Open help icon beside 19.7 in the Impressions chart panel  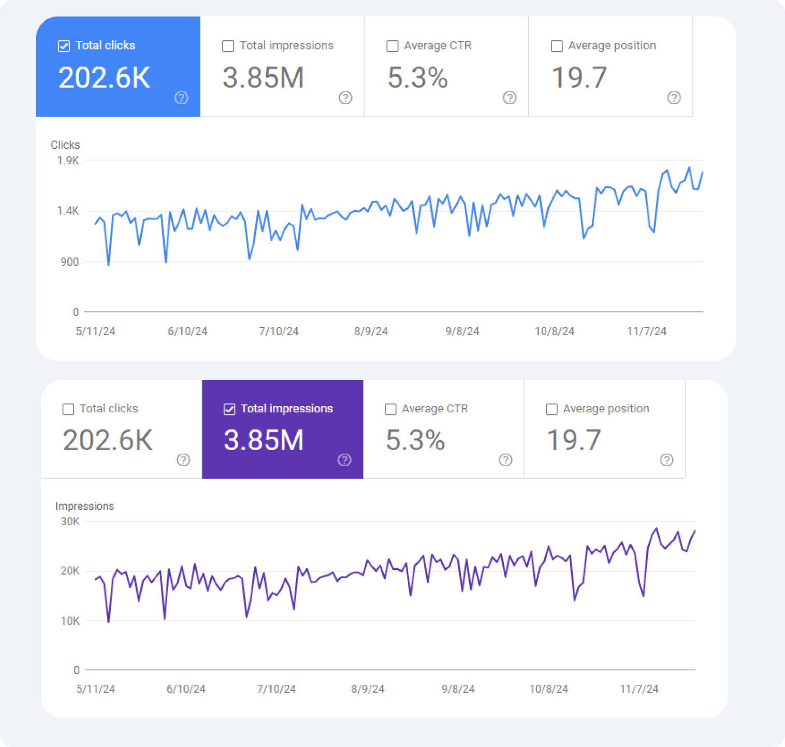click(666, 459)
